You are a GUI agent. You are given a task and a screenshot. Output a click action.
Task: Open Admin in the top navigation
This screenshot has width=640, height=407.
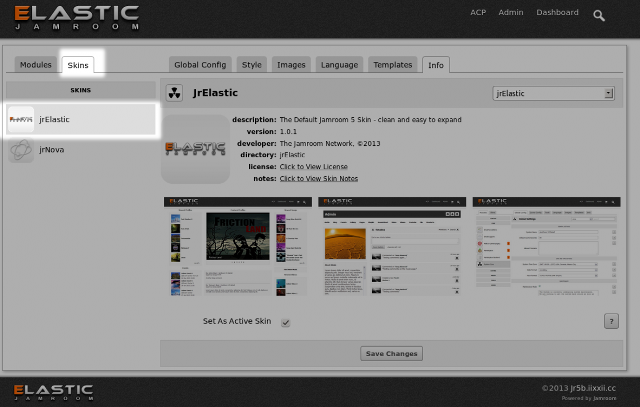click(x=511, y=12)
